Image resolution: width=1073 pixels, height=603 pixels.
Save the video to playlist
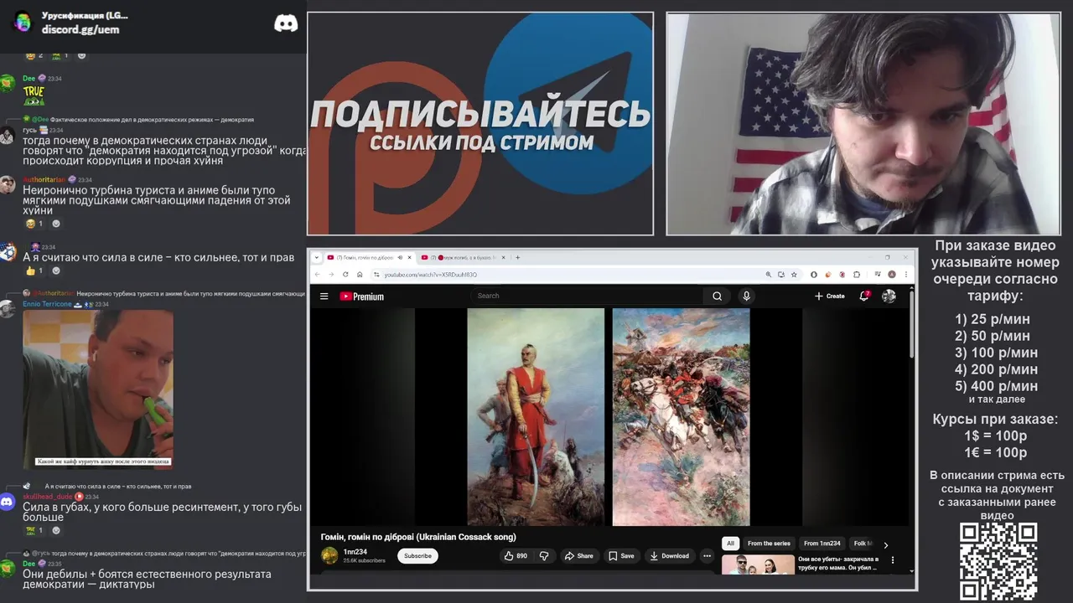[621, 555]
